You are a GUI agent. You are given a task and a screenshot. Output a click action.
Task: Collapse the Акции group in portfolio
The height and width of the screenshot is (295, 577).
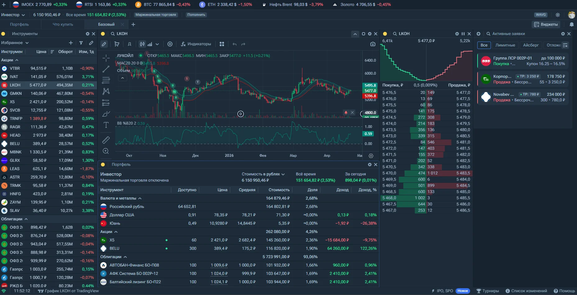pyautogui.click(x=116, y=232)
